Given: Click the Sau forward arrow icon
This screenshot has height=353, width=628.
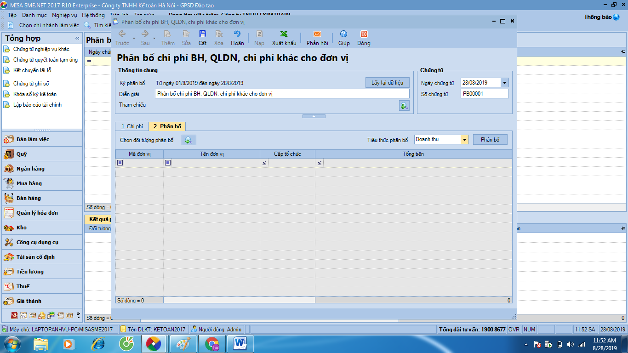Looking at the screenshot, I should pyautogui.click(x=145, y=34).
